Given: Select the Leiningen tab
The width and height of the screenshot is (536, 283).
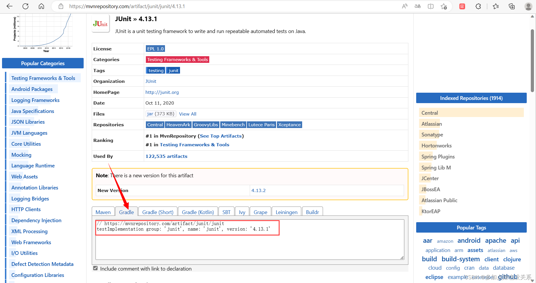Looking at the screenshot, I should coord(287,212).
